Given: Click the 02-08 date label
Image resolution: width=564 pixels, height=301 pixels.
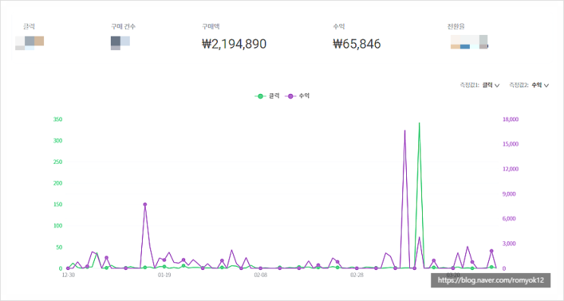Looking at the screenshot, I should (x=260, y=275).
